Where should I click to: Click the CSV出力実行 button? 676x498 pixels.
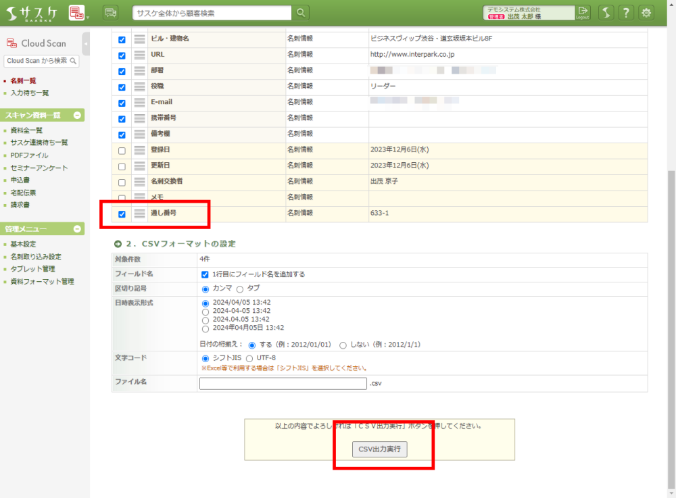pyautogui.click(x=379, y=449)
